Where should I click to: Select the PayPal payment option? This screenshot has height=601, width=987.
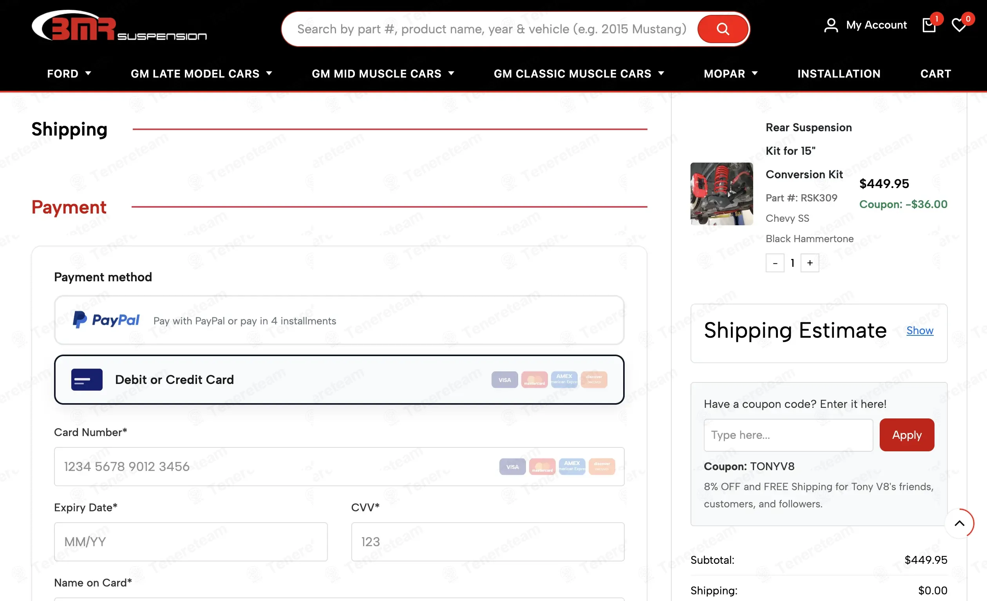point(339,320)
